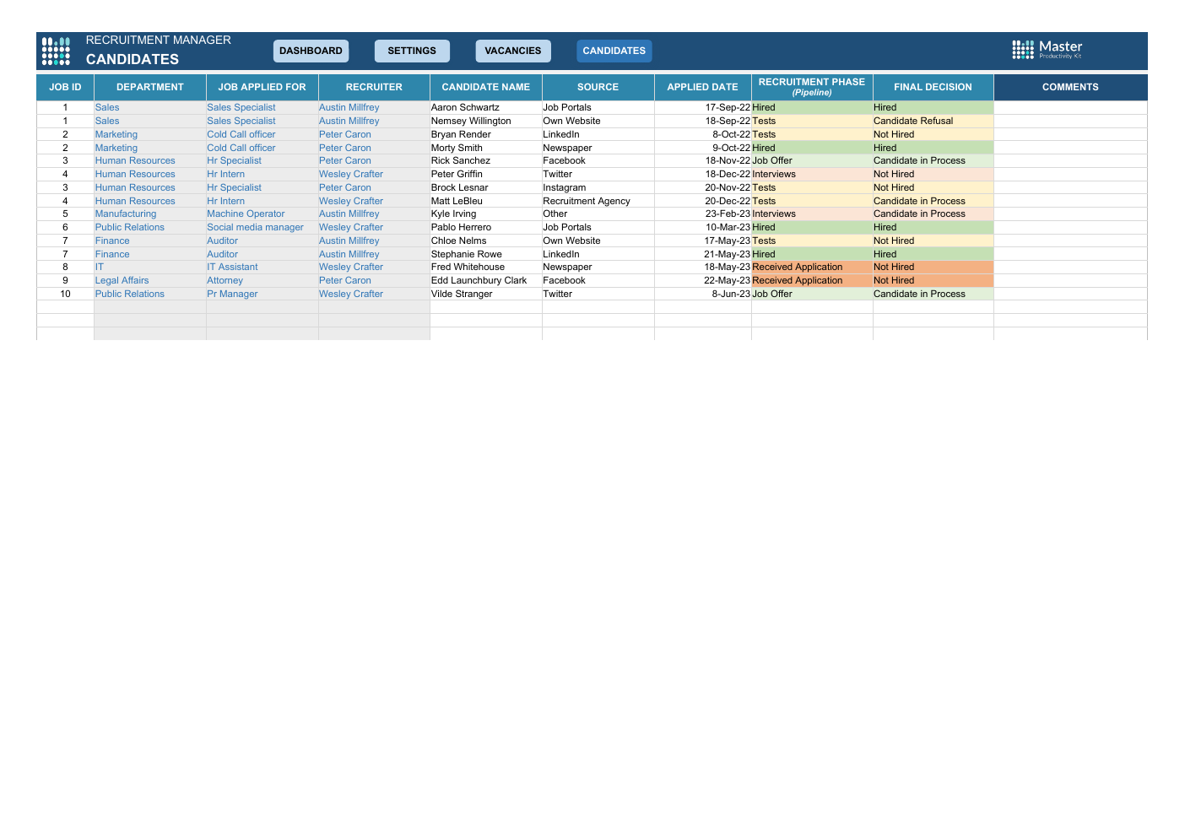
Task: Click Rick Sanchez's Job Offer phase cell
Action: coord(812,160)
